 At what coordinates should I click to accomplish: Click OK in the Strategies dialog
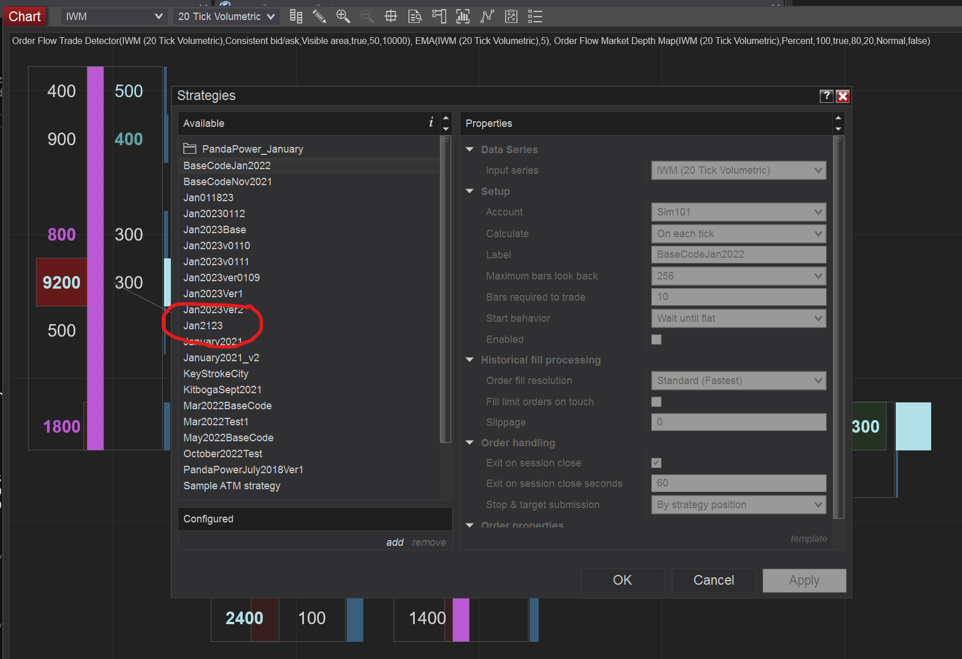[623, 580]
